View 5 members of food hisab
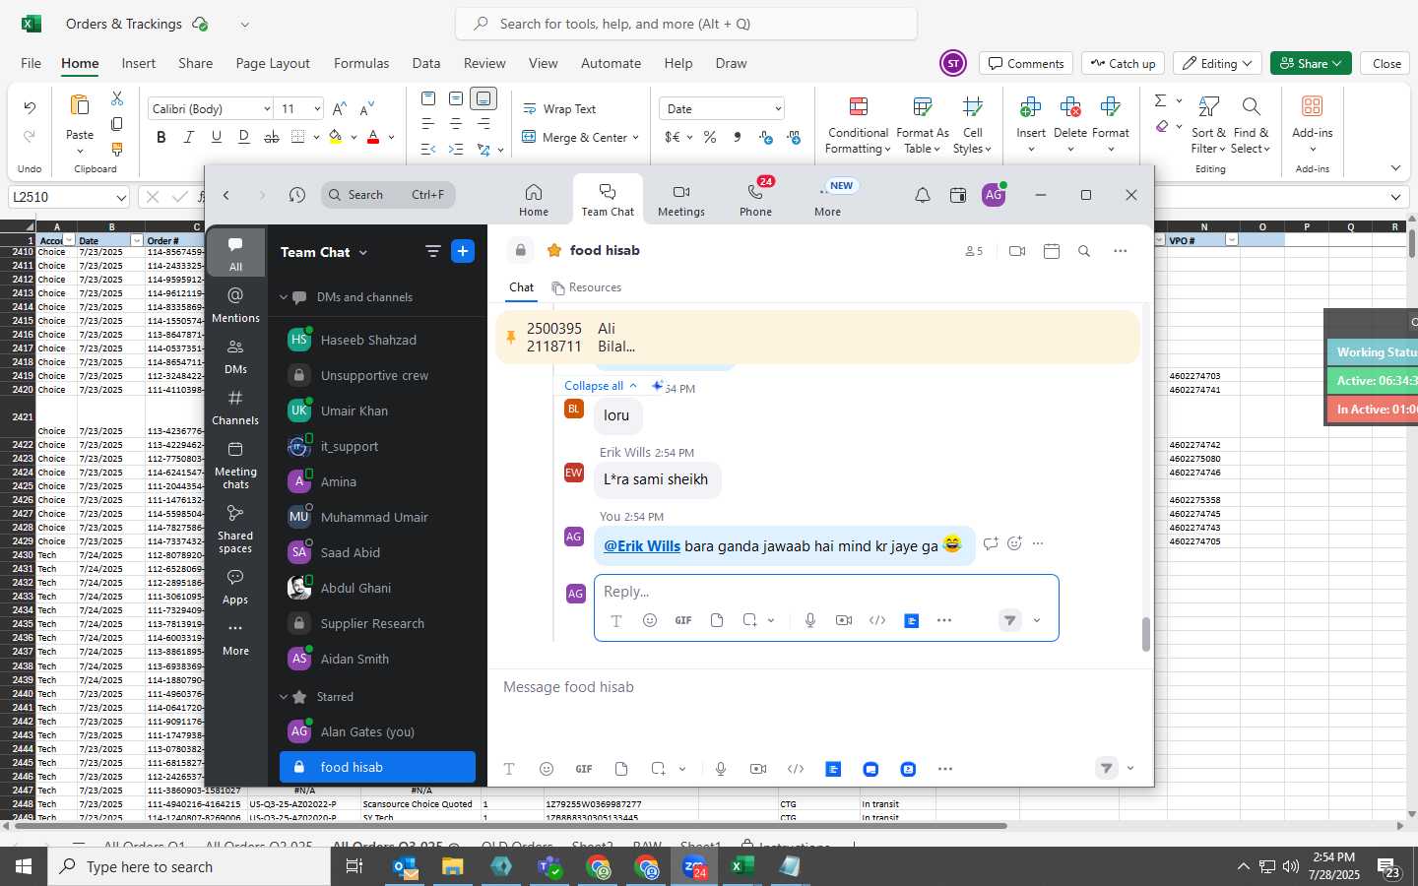1418x886 pixels. click(x=974, y=251)
